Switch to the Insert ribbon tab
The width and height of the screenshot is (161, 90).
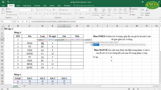[18, 5]
